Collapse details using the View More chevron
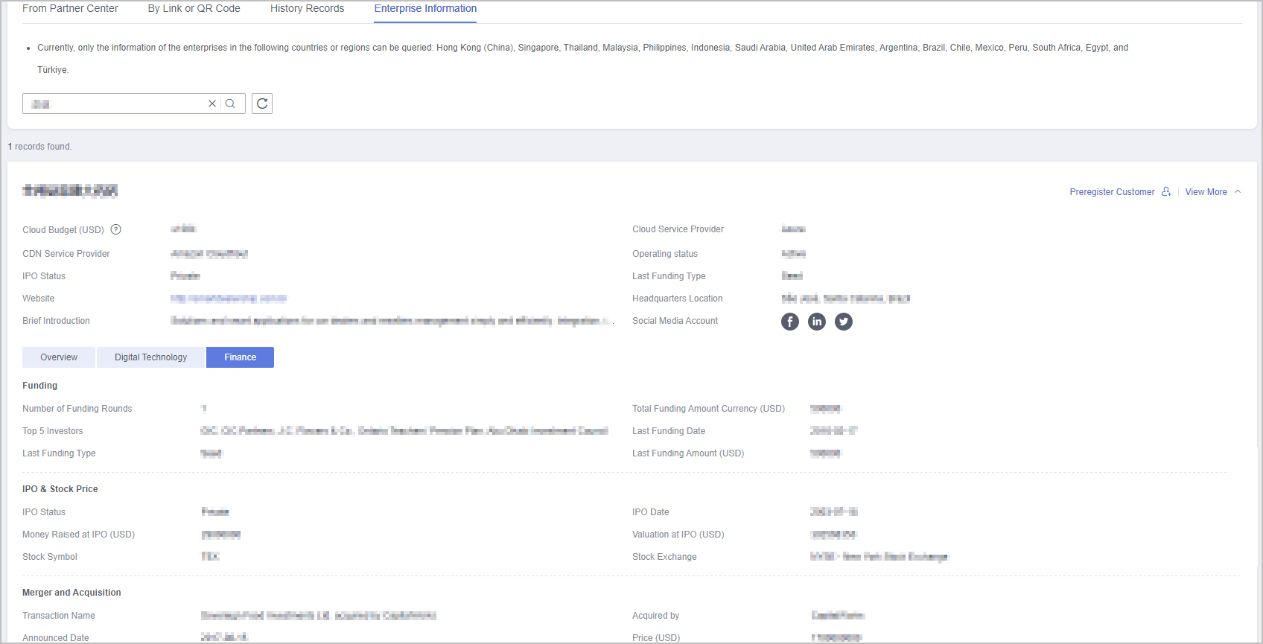Viewport: 1263px width, 644px height. [x=1238, y=192]
